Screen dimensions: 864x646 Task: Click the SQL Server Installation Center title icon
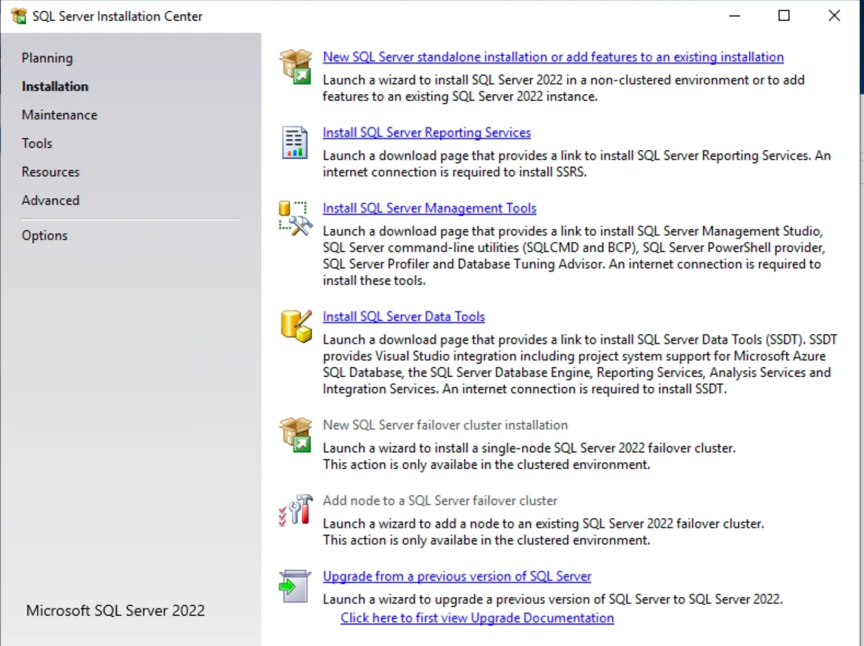pos(19,16)
